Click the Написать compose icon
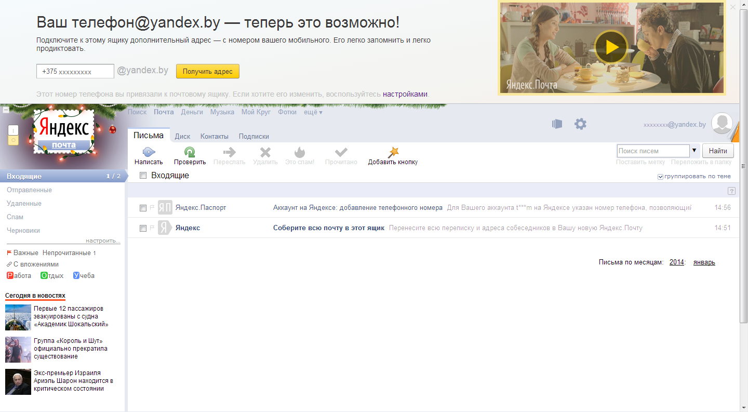The image size is (748, 412). tap(149, 152)
